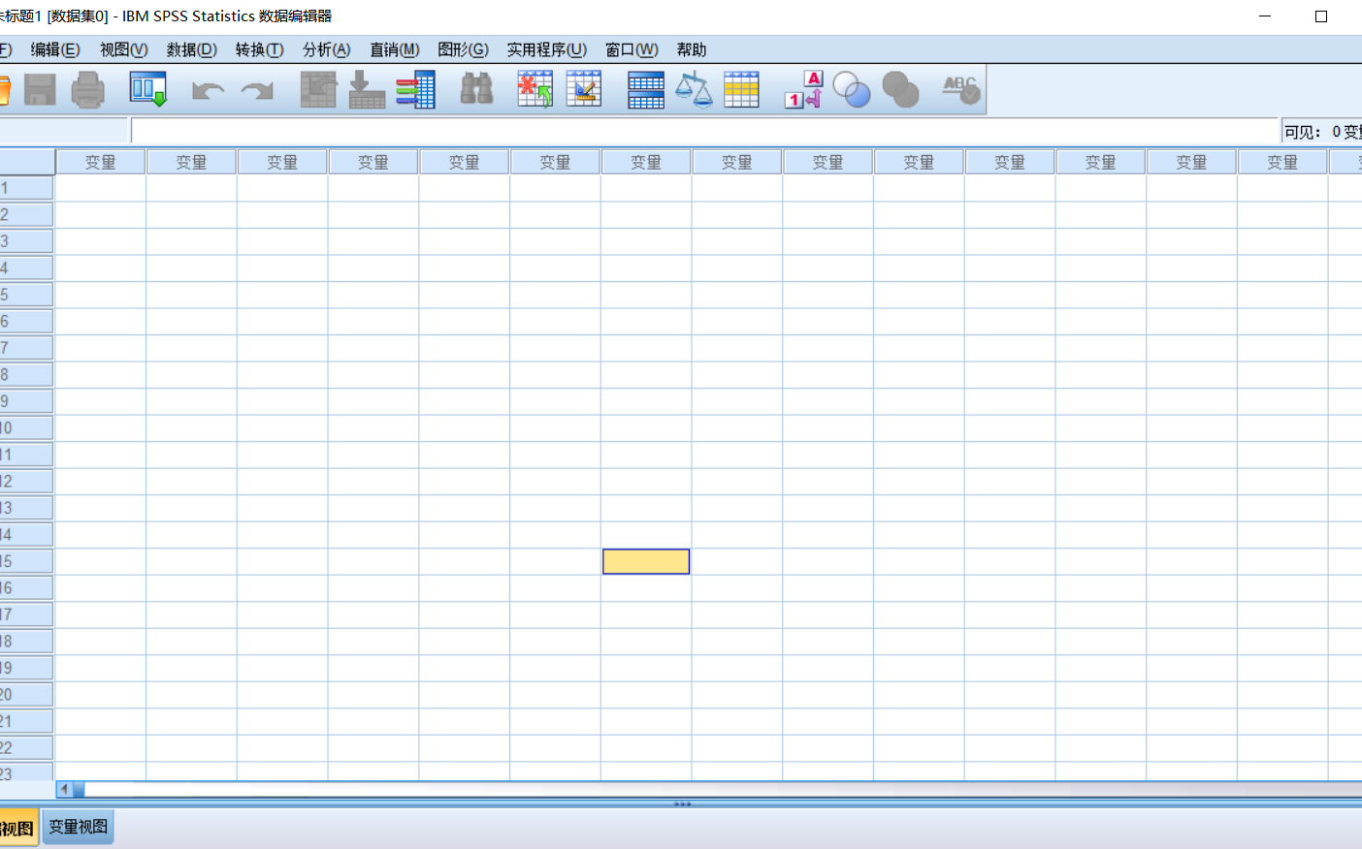Screen dimensions: 1362x849
Task: Click the horizontal scrollbar thumb
Action: coord(79,789)
